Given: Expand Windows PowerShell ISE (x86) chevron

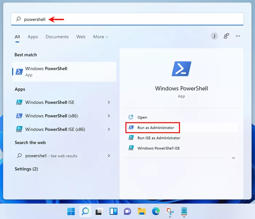Looking at the screenshot, I should pyautogui.click(x=109, y=129).
